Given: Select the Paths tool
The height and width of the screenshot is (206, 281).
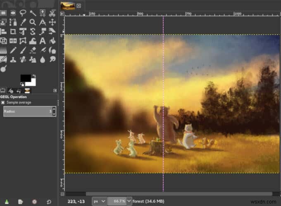Looking at the screenshot, I should pos(13,22).
